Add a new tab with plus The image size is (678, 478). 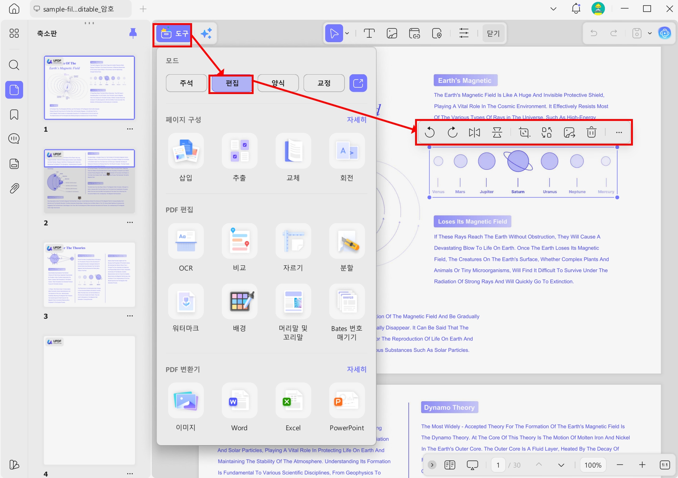tap(143, 9)
